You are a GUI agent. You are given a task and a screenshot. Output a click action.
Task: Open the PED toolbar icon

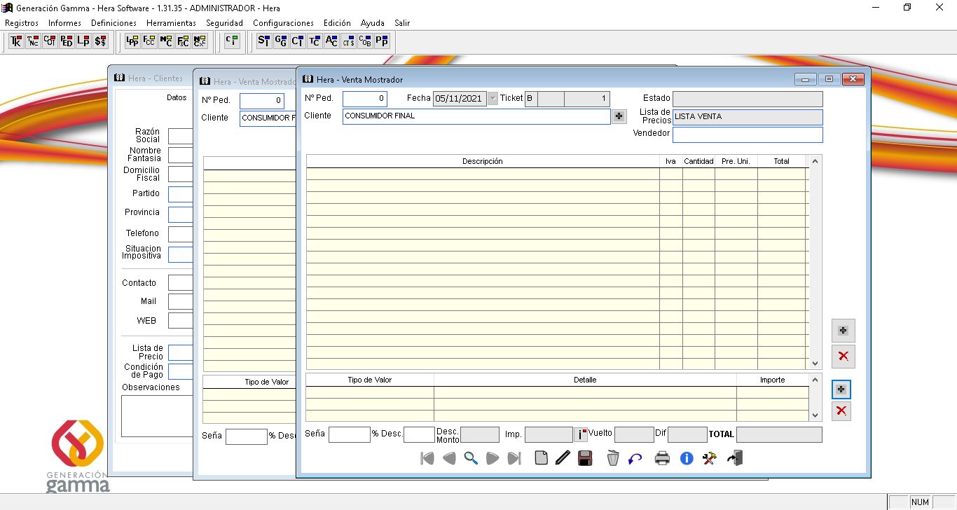click(x=67, y=41)
